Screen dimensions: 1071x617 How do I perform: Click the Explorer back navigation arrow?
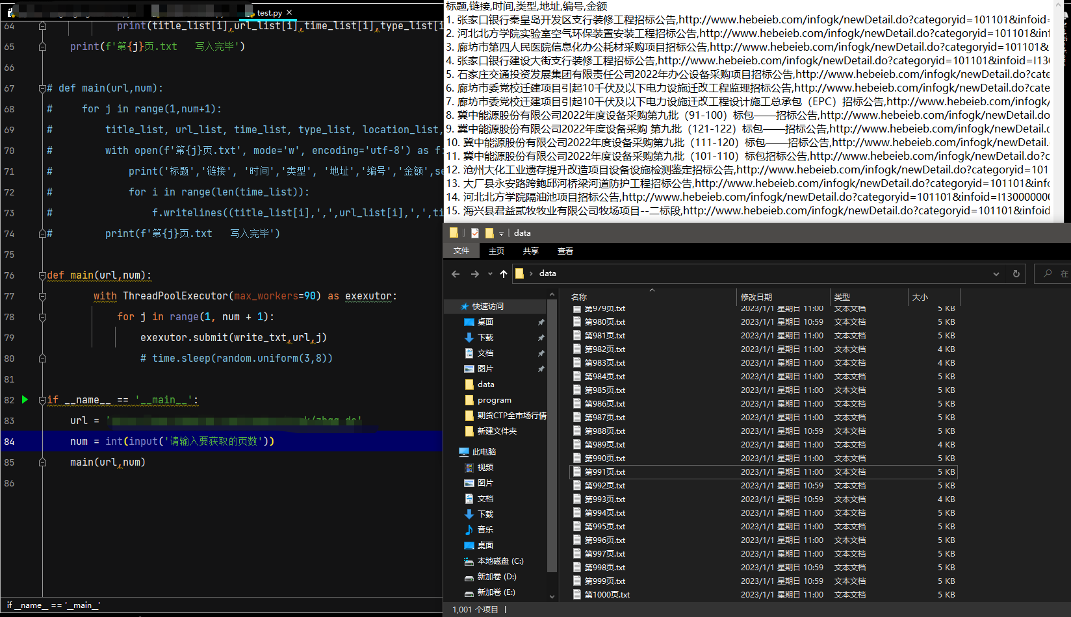click(x=456, y=273)
